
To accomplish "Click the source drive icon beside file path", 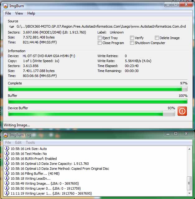I will click(x=11, y=26).
